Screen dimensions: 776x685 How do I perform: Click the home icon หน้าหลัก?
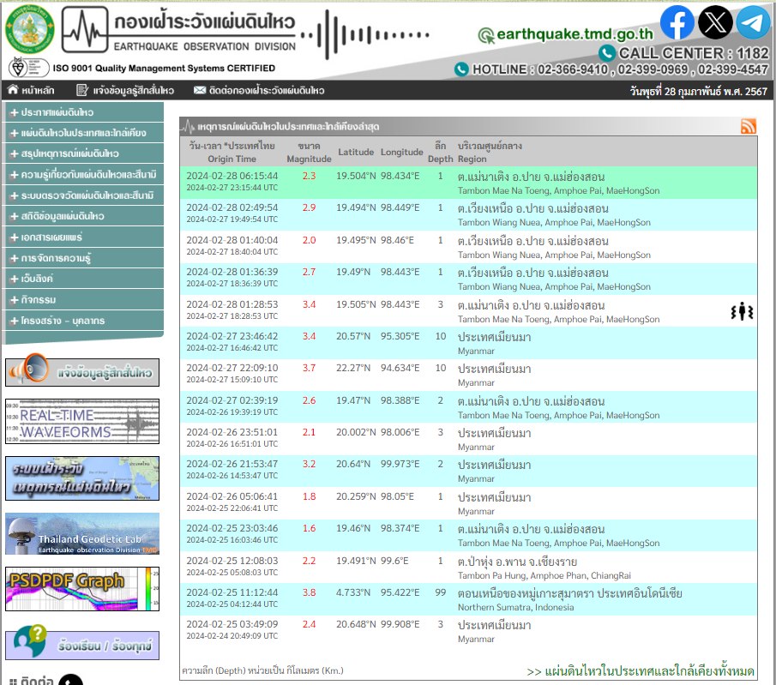13,90
